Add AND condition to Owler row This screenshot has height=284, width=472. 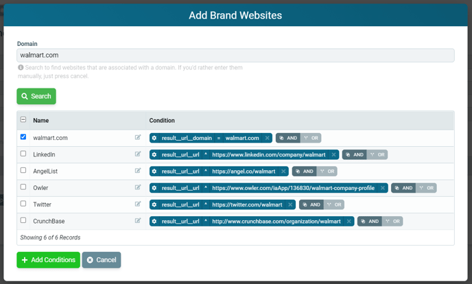(x=403, y=188)
